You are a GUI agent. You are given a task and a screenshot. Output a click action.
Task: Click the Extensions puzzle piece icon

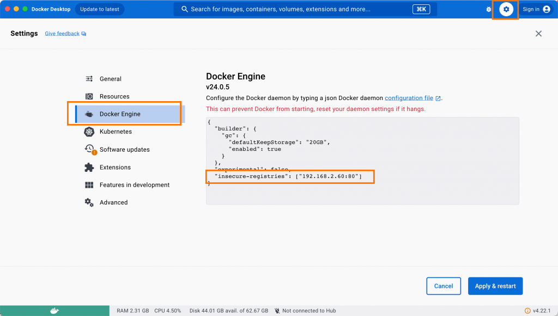coord(89,167)
